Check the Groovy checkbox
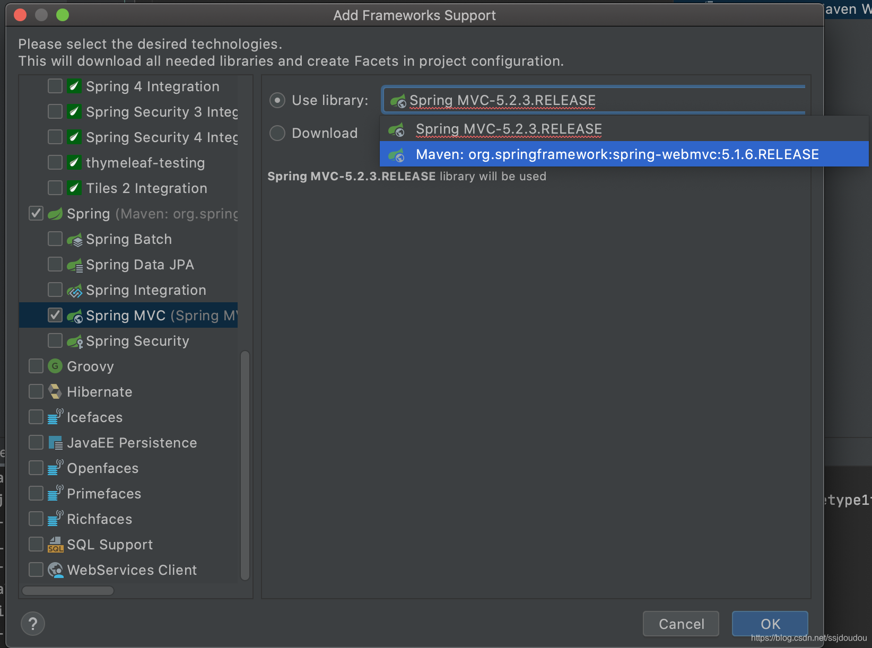Viewport: 872px width, 648px height. point(36,366)
